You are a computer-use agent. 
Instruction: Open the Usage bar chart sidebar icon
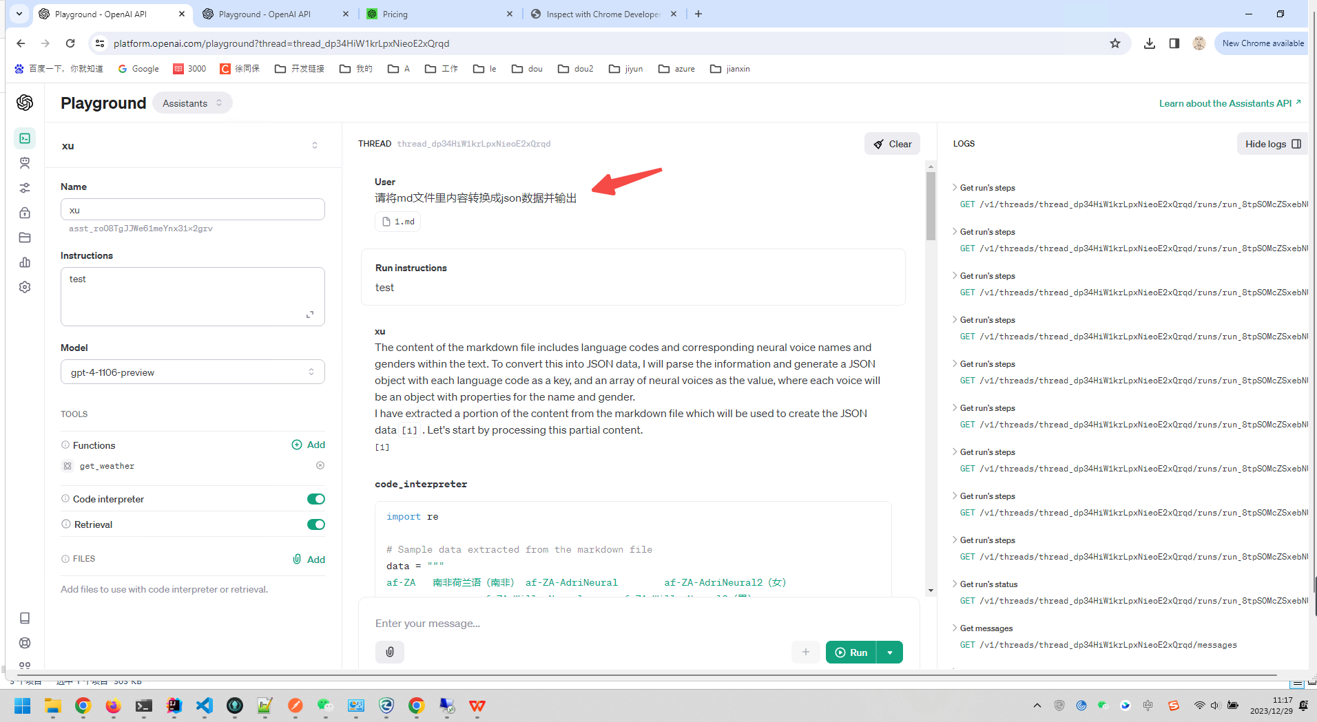click(25, 262)
